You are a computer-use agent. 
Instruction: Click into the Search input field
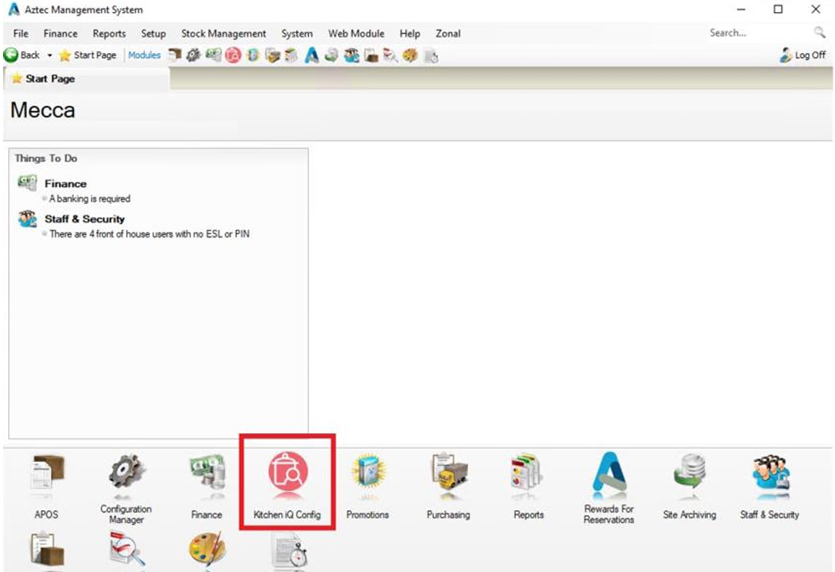pos(755,33)
